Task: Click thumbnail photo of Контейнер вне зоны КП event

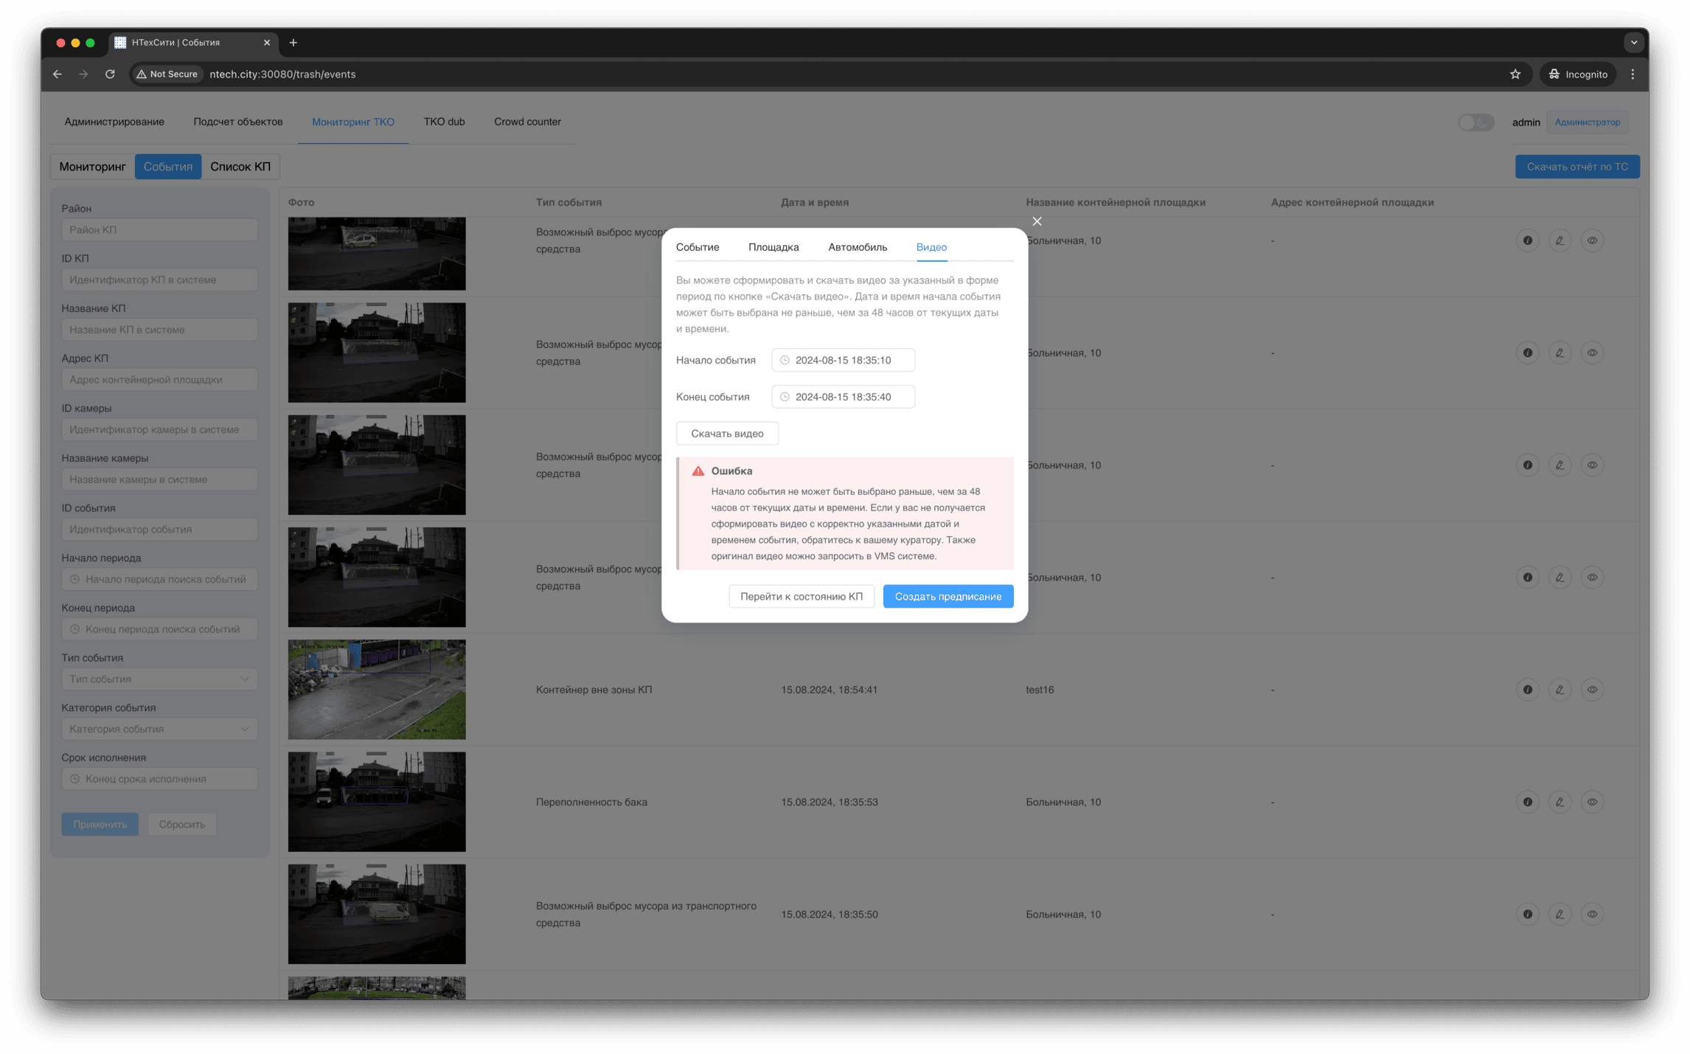Action: tap(377, 690)
